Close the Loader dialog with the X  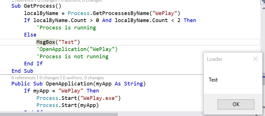tap(255, 59)
